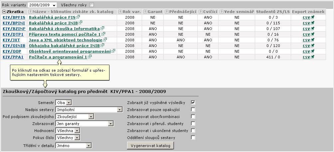Viewport: 334px width, 152px height.
Task: Open Objektově orientované programování catalog link
Action: coord(70,51)
